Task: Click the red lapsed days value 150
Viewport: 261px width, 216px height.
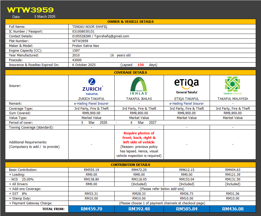Action: [140, 65]
